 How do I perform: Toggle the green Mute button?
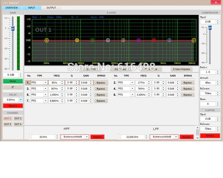13,81
